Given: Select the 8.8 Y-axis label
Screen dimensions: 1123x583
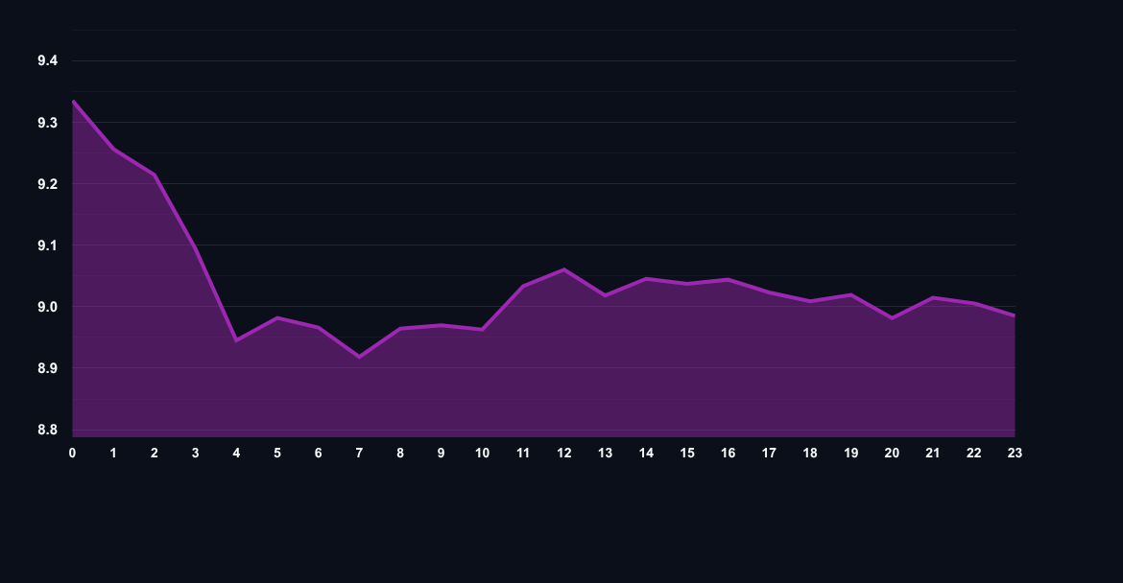Looking at the screenshot, I should coord(47,431).
